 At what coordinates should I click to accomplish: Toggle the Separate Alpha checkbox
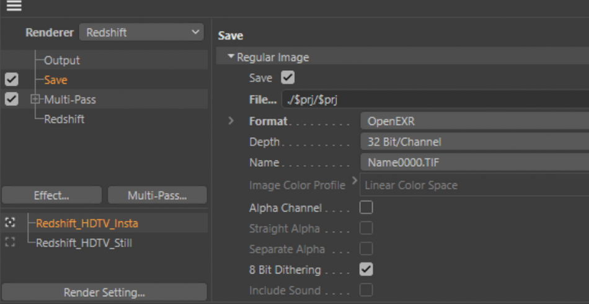point(366,249)
